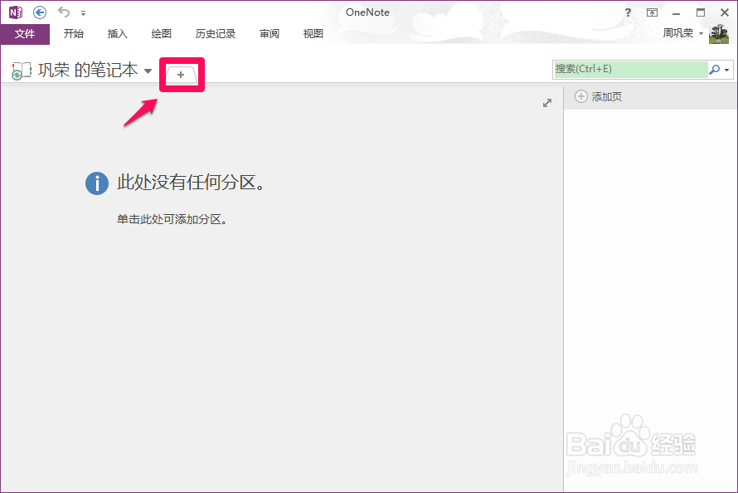The width and height of the screenshot is (738, 493).
Task: Maximize the OneNote window
Action: click(701, 12)
